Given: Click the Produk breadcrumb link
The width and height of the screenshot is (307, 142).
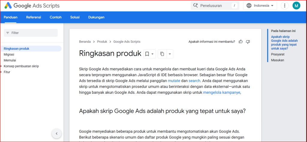Looking at the screenshot, I should 102,42.
